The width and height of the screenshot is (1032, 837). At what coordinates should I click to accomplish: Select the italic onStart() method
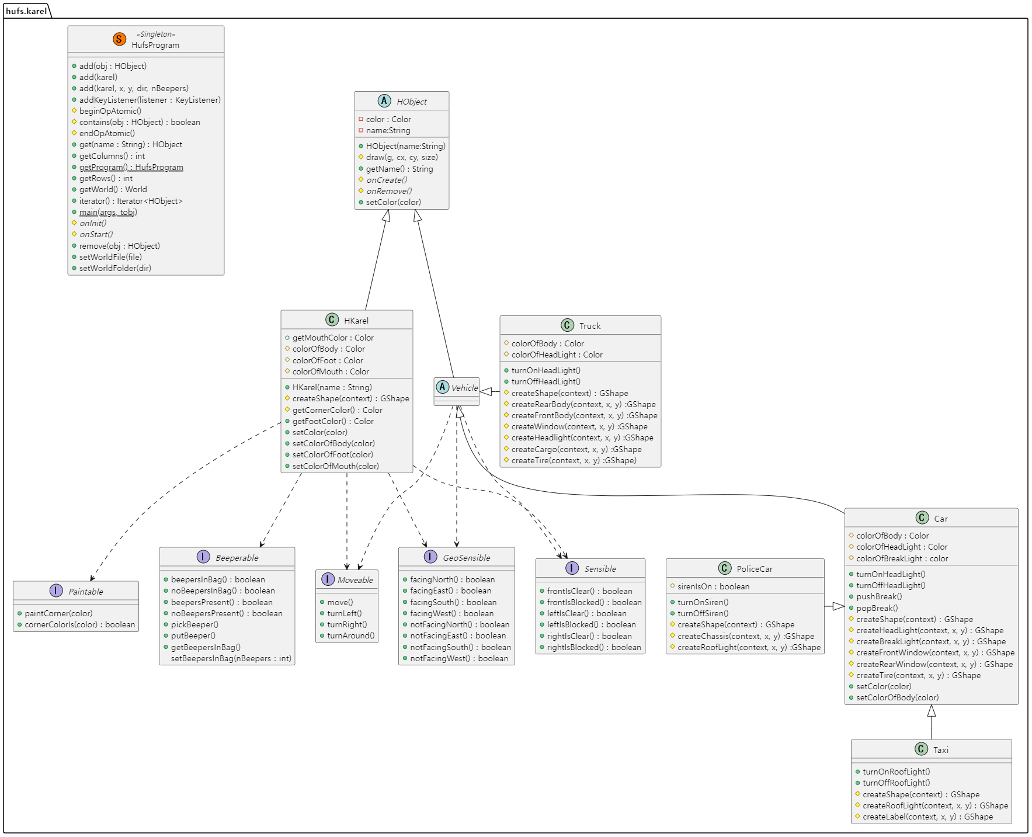click(x=96, y=234)
